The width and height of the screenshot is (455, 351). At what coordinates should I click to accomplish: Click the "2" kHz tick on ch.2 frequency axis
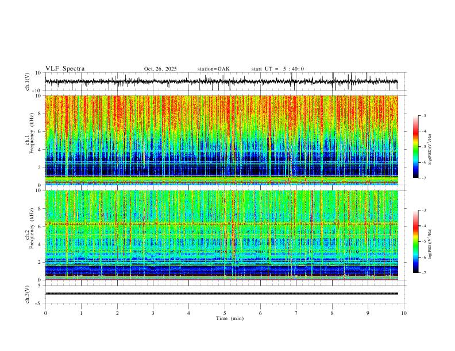40,262
